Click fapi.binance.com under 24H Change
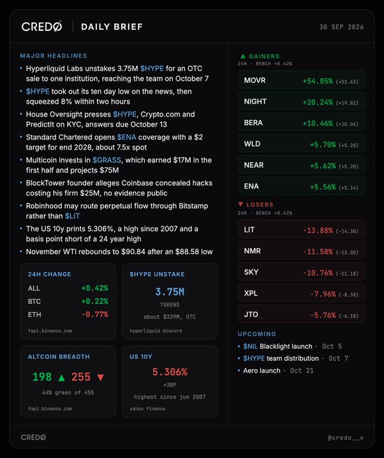 click(x=50, y=331)
